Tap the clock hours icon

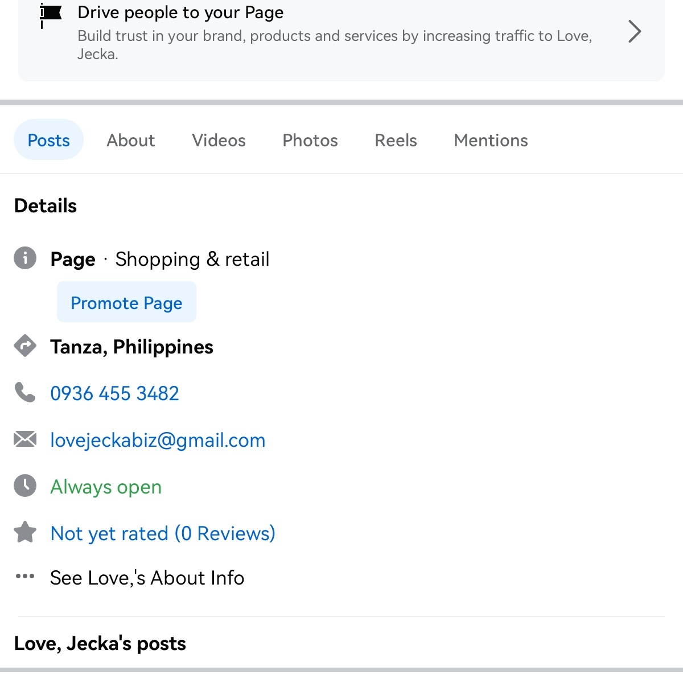(25, 486)
